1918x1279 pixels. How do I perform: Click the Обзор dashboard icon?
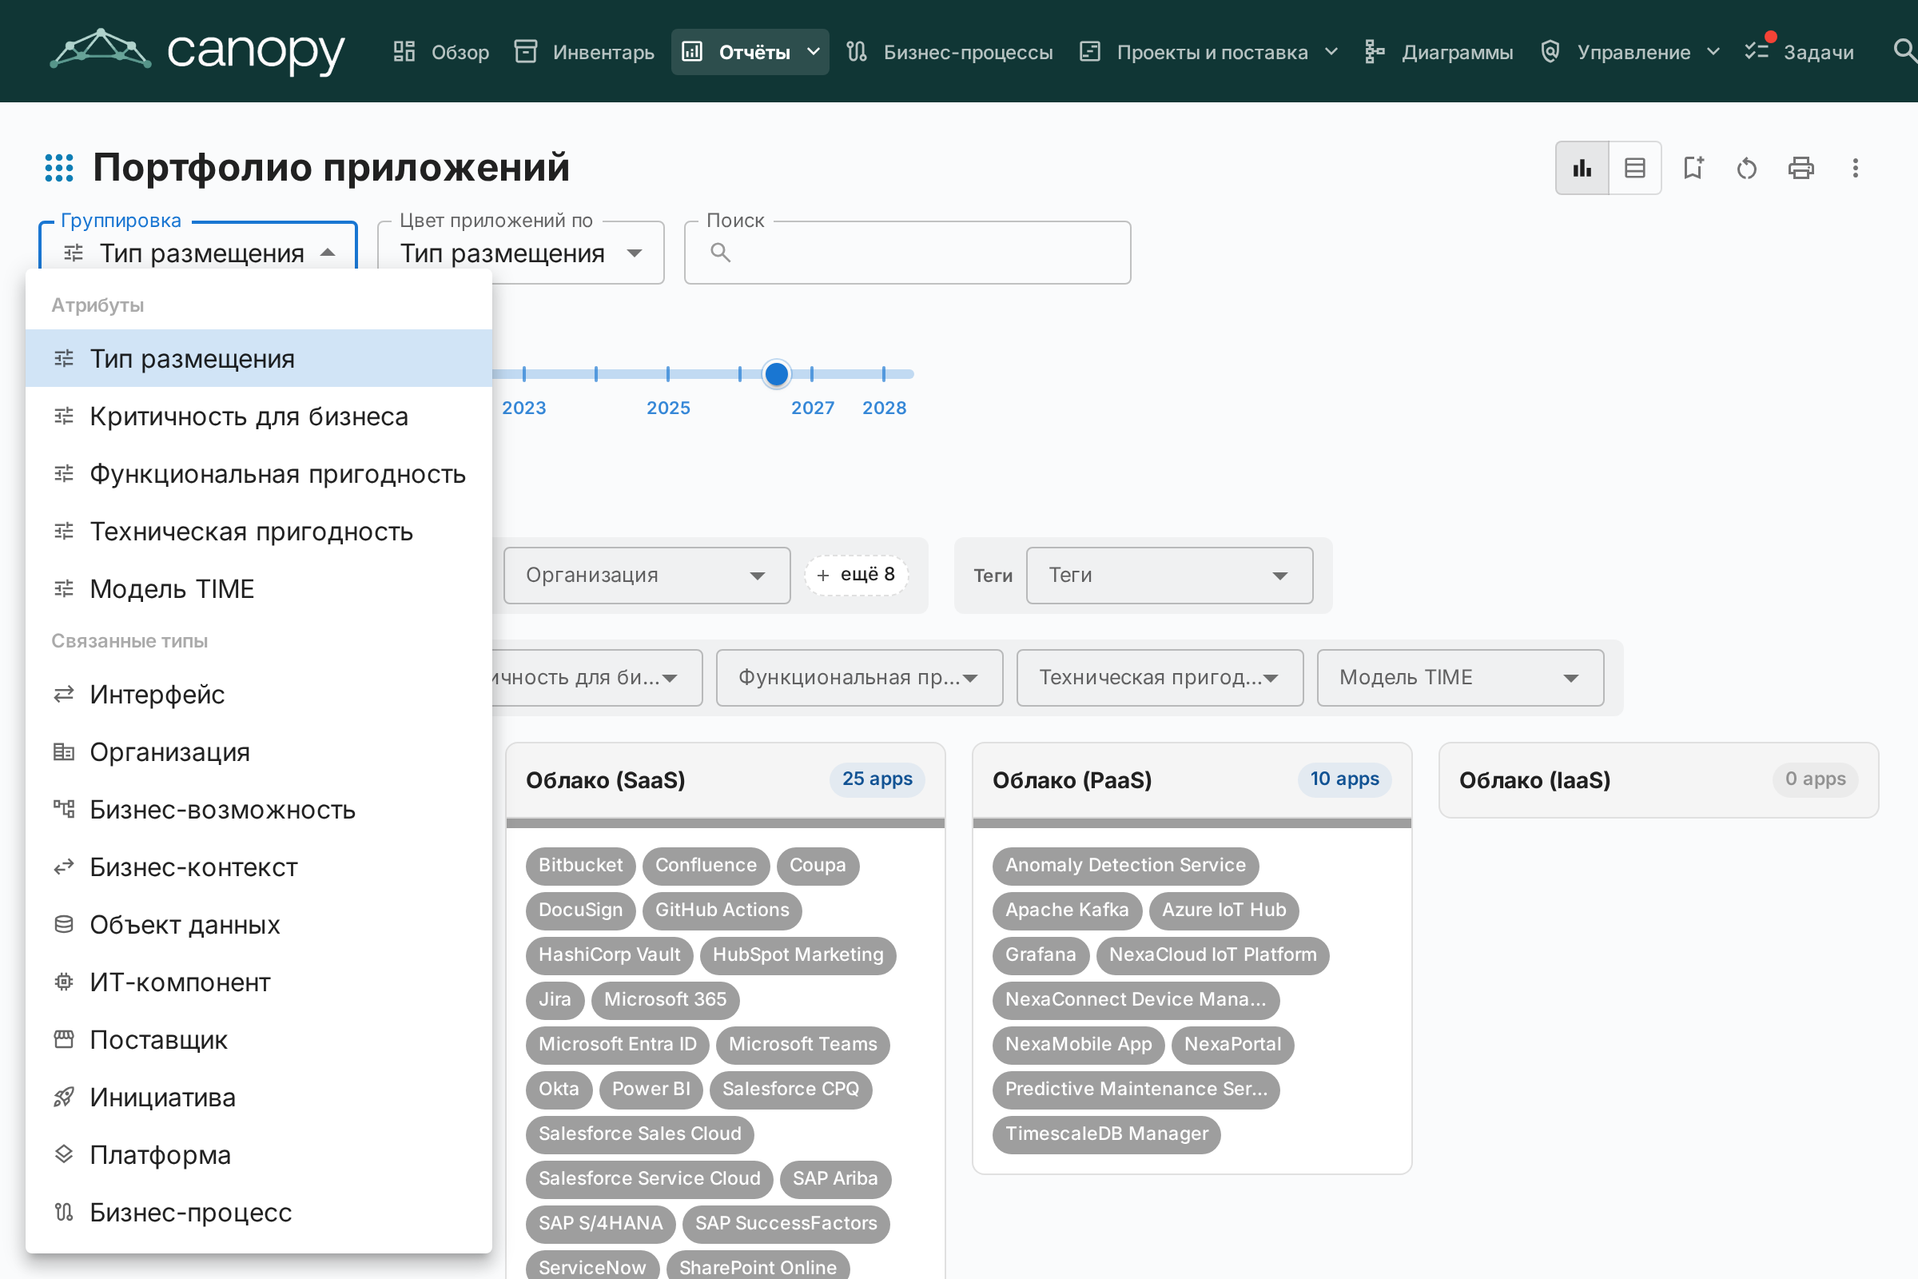coord(404,51)
